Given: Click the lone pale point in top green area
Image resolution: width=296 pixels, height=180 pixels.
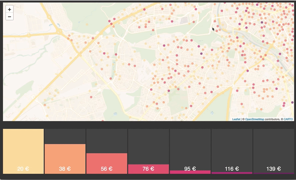Looking at the screenshot, I should 87,24.
